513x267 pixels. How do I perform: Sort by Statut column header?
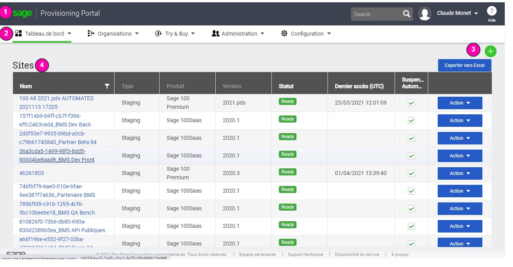pyautogui.click(x=286, y=86)
